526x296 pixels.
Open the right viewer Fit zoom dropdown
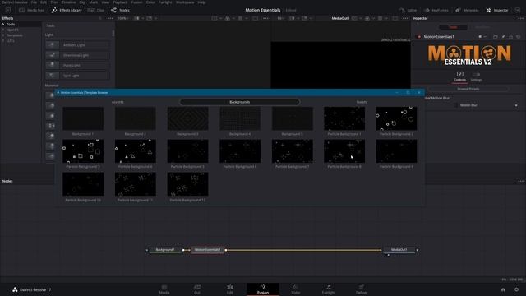click(281, 18)
